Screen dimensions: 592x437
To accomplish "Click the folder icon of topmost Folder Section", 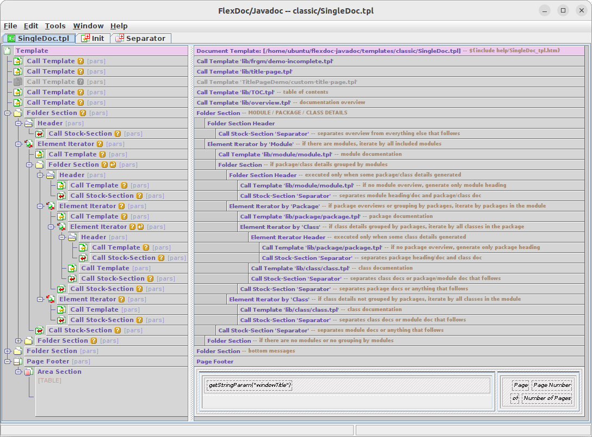I will [x=18, y=113].
